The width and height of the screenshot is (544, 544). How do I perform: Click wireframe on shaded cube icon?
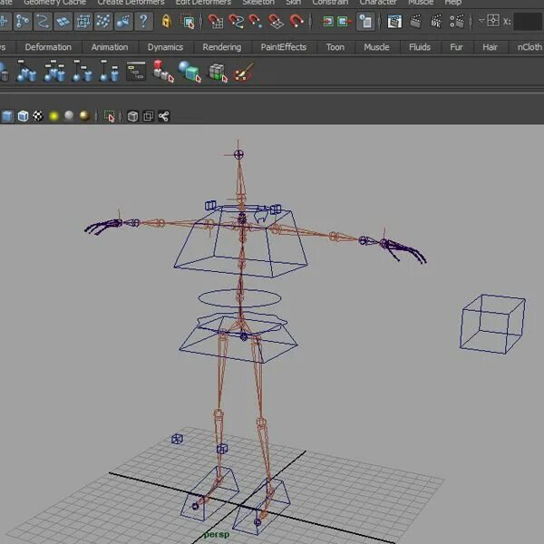pos(24,116)
